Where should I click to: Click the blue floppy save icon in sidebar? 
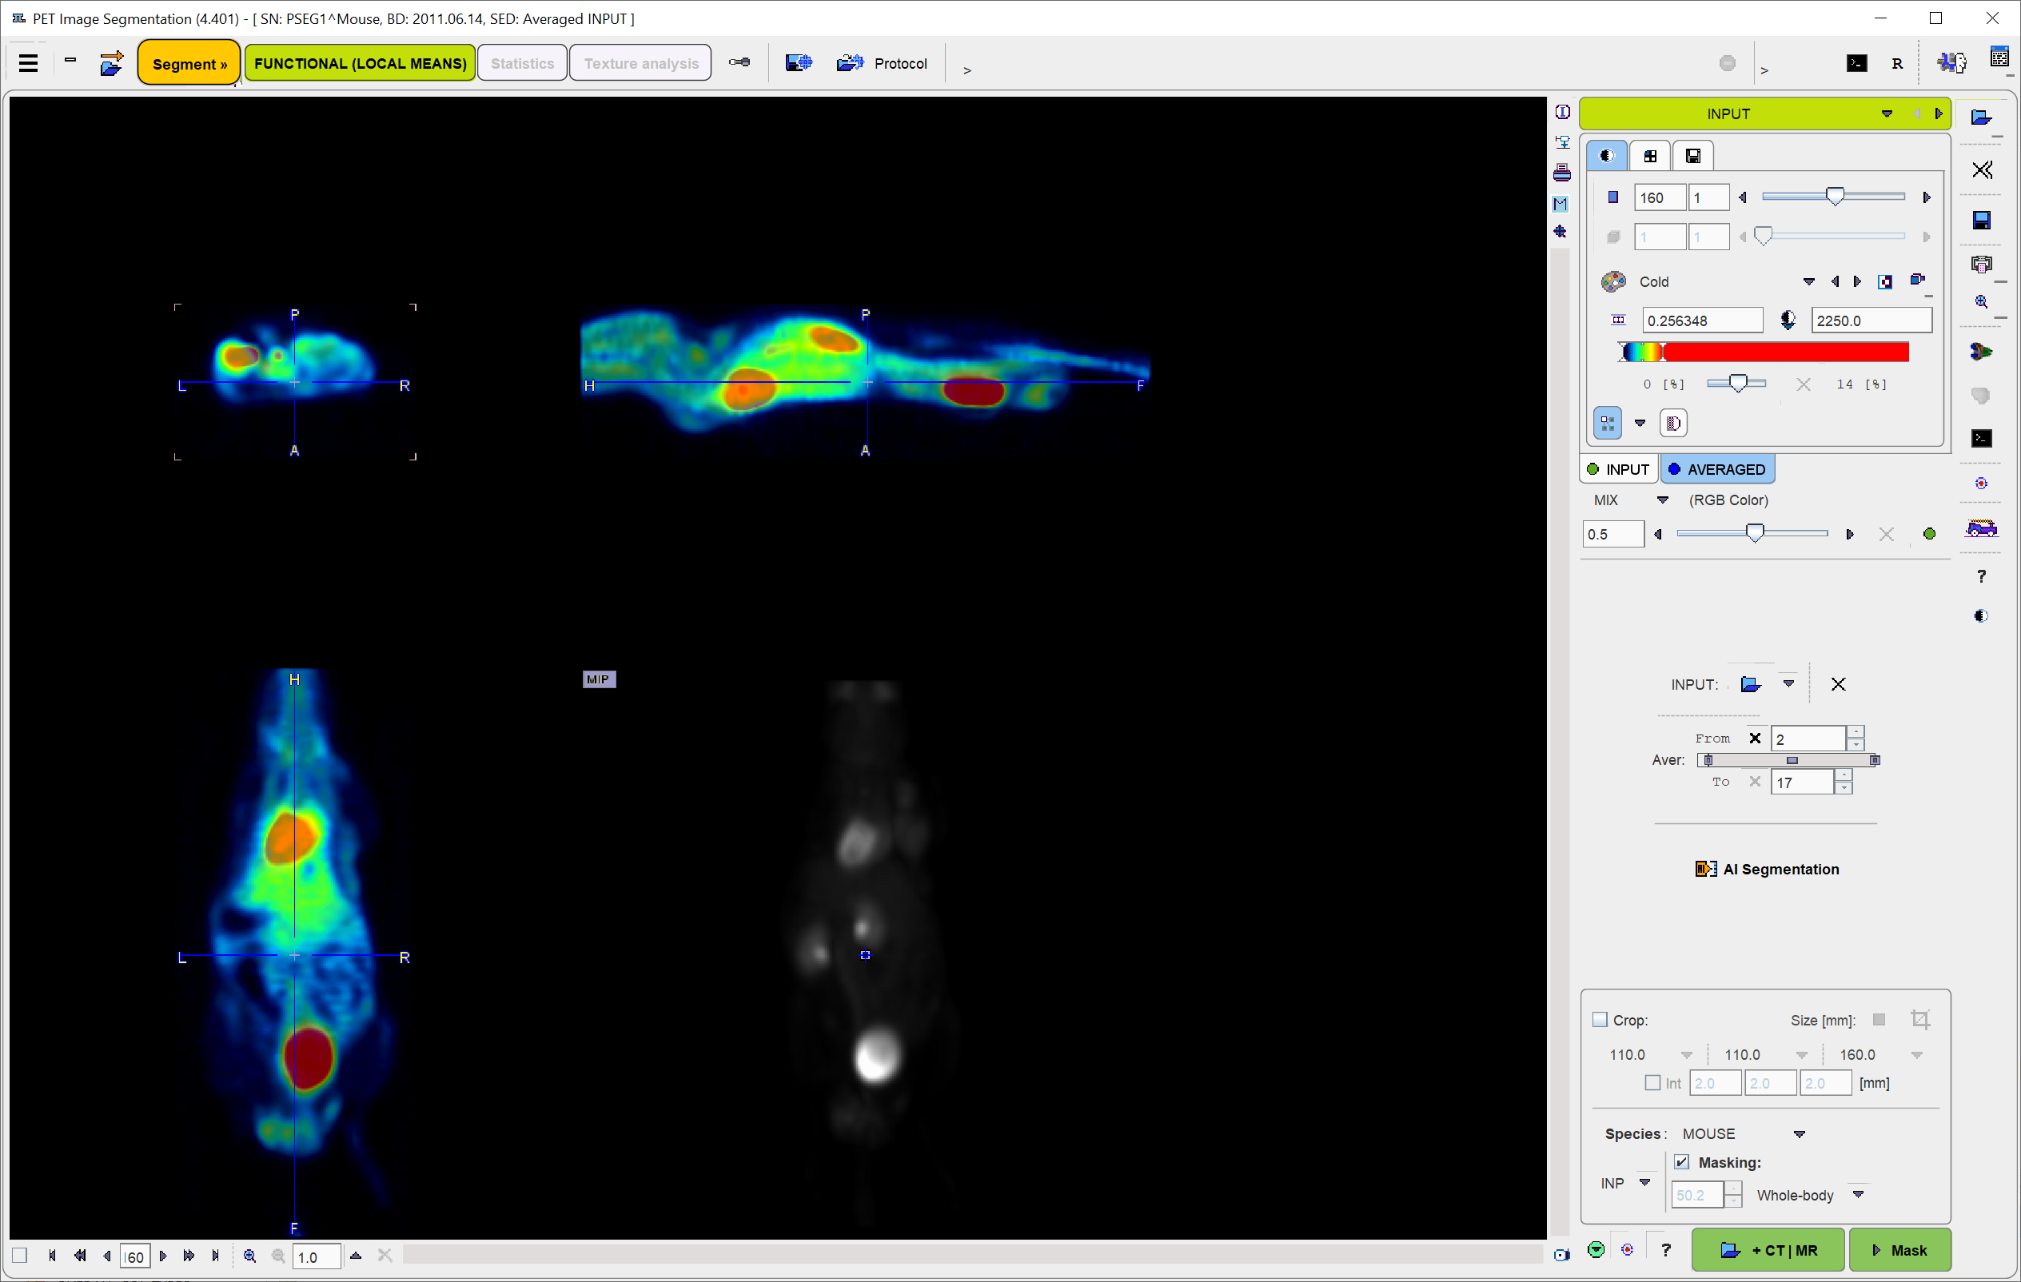pyautogui.click(x=1982, y=220)
